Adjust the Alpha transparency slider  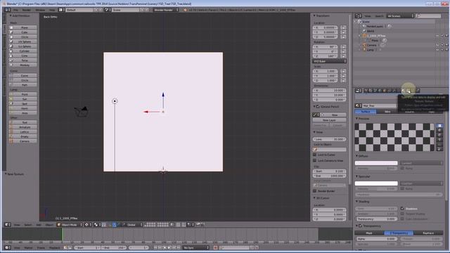tap(376, 239)
